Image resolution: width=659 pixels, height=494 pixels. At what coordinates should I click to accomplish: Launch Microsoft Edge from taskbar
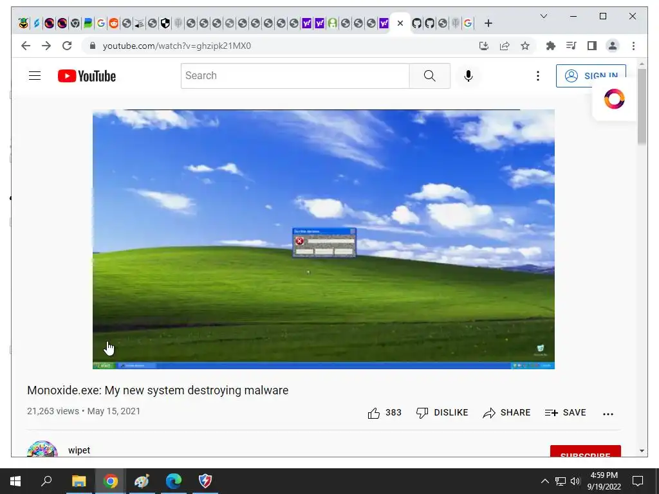point(174,481)
